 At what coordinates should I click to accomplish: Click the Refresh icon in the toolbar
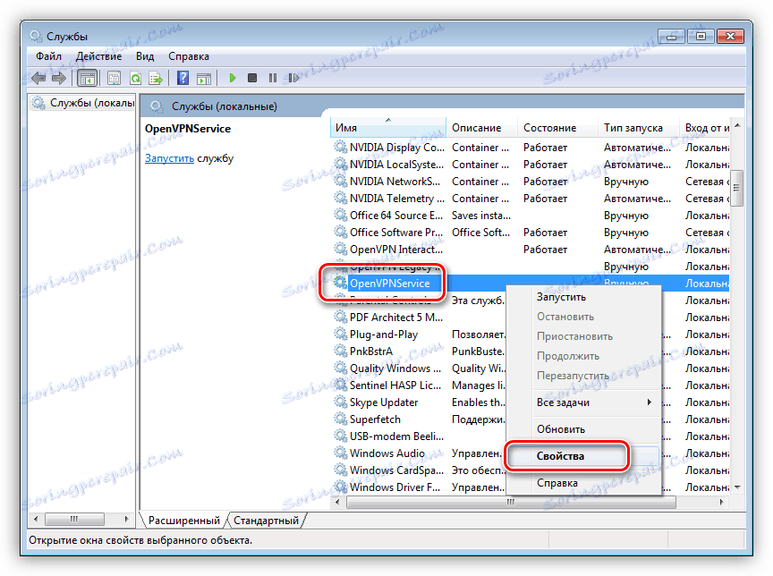click(x=134, y=78)
